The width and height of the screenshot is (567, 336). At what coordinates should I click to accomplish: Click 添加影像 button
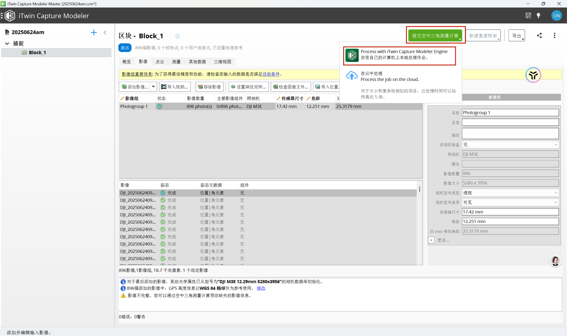135,87
